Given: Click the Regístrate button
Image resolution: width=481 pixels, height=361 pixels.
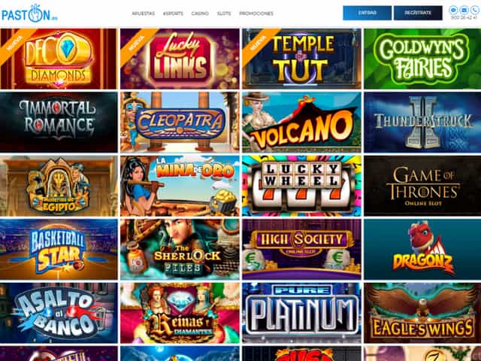Looking at the screenshot, I should pyautogui.click(x=418, y=13).
